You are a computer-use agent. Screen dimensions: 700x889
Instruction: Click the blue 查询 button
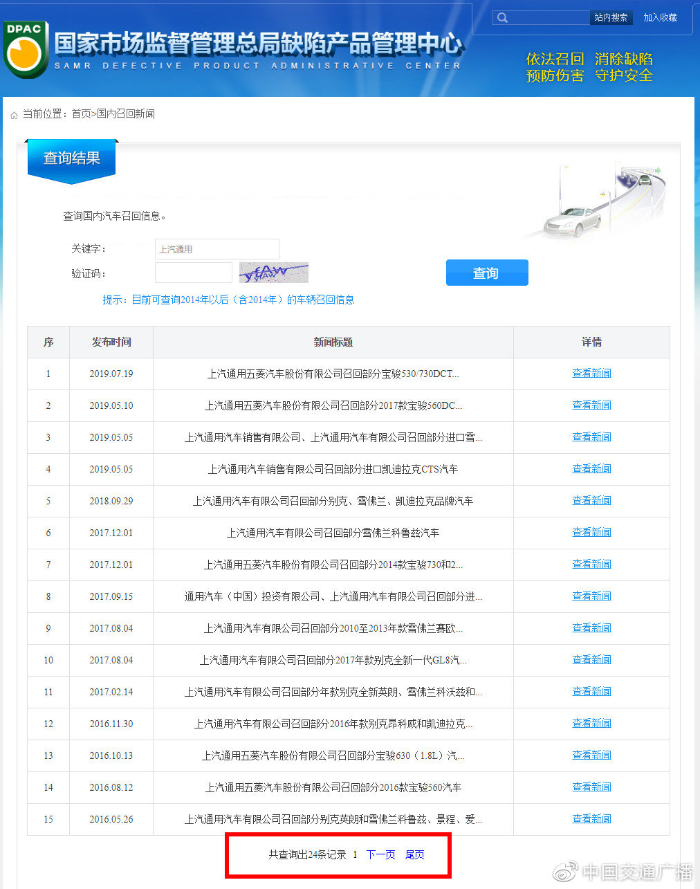click(x=487, y=273)
